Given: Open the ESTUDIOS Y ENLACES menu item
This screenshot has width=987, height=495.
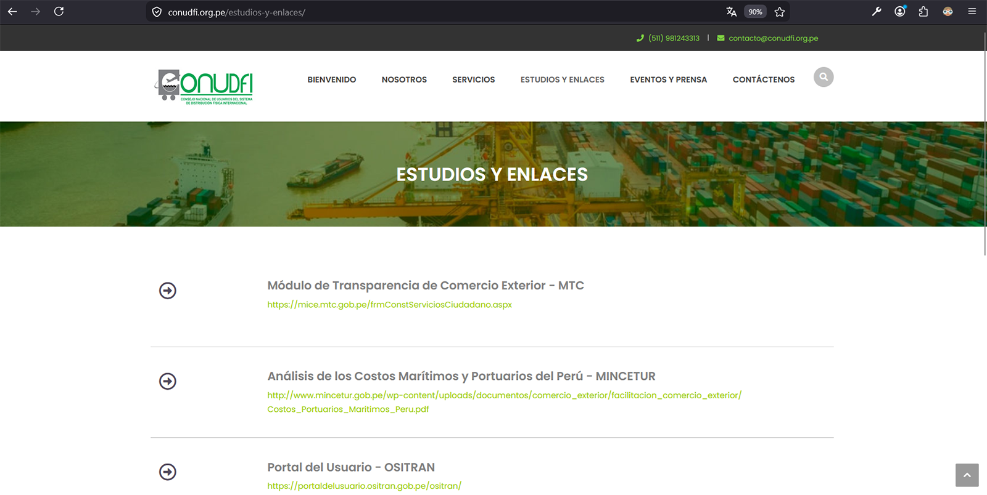Looking at the screenshot, I should click(563, 79).
